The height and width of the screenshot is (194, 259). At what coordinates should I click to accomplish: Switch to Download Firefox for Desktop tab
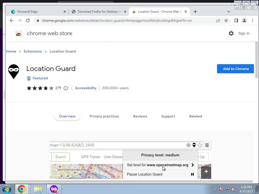(x=99, y=12)
